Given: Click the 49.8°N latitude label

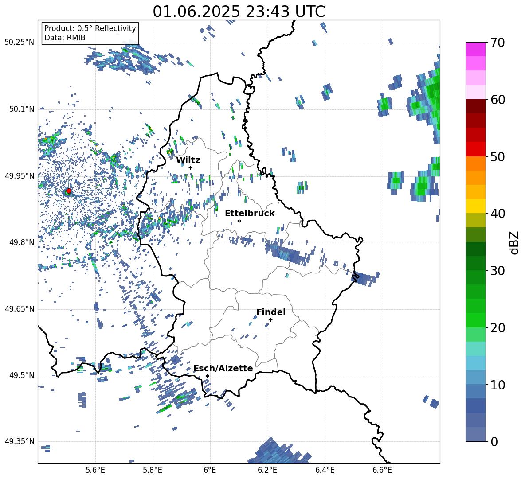Looking at the screenshot, I should 21,242.
